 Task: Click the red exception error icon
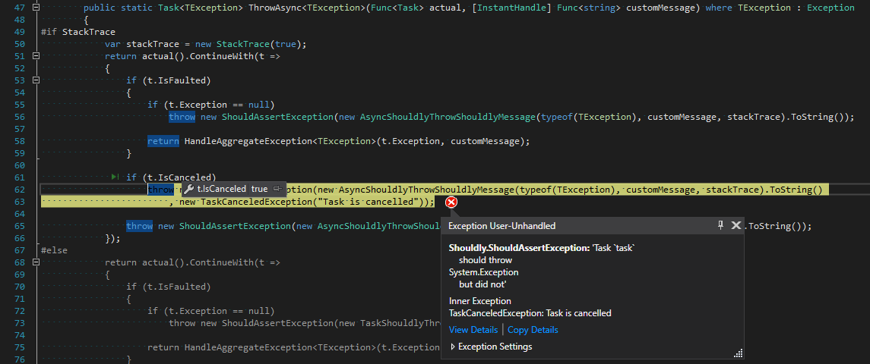pyautogui.click(x=451, y=202)
